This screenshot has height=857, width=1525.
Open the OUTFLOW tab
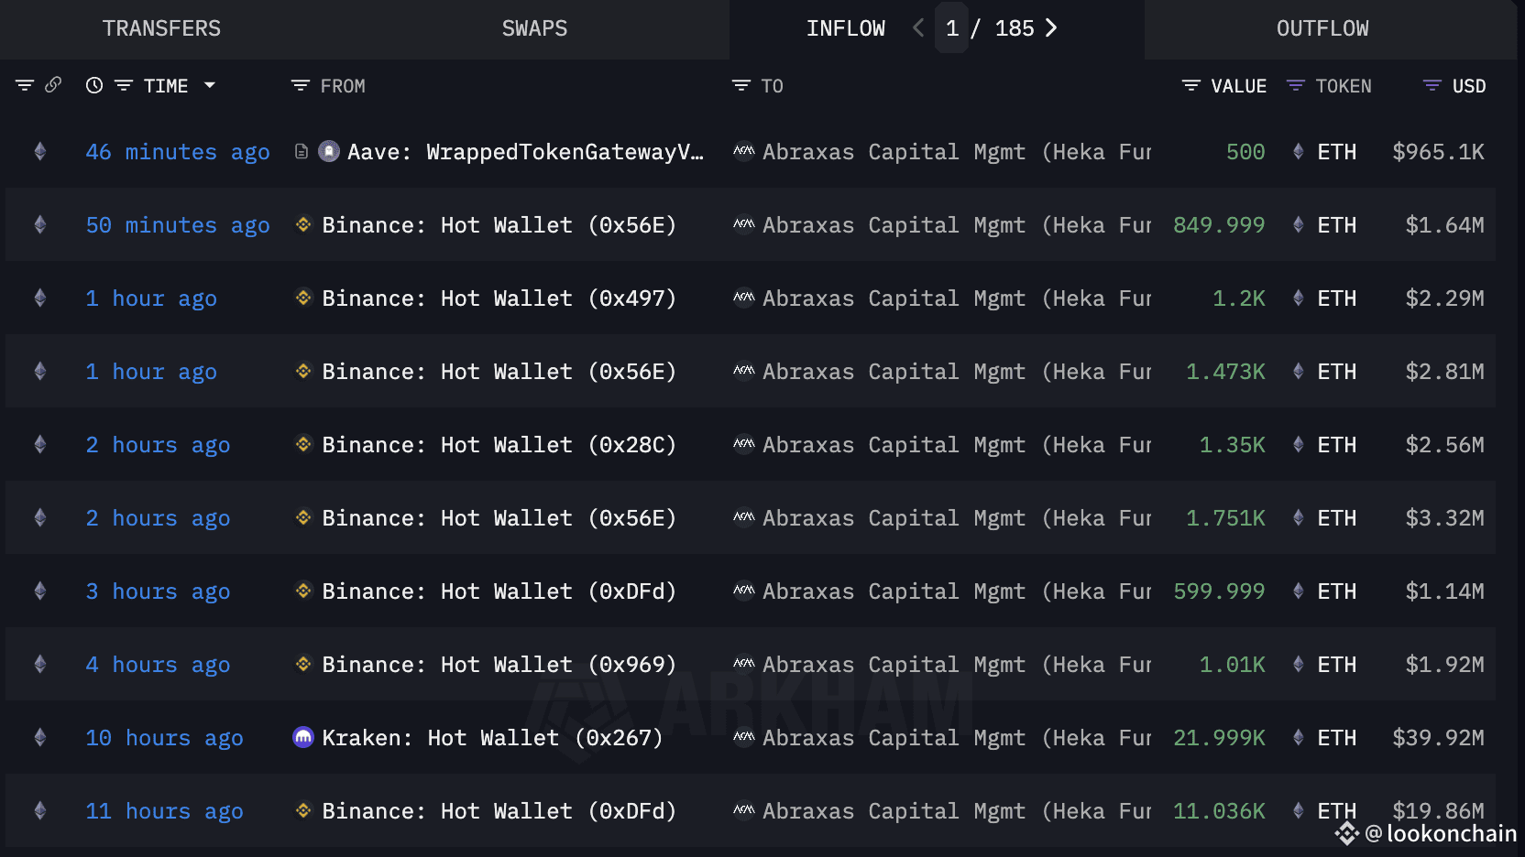click(x=1322, y=28)
